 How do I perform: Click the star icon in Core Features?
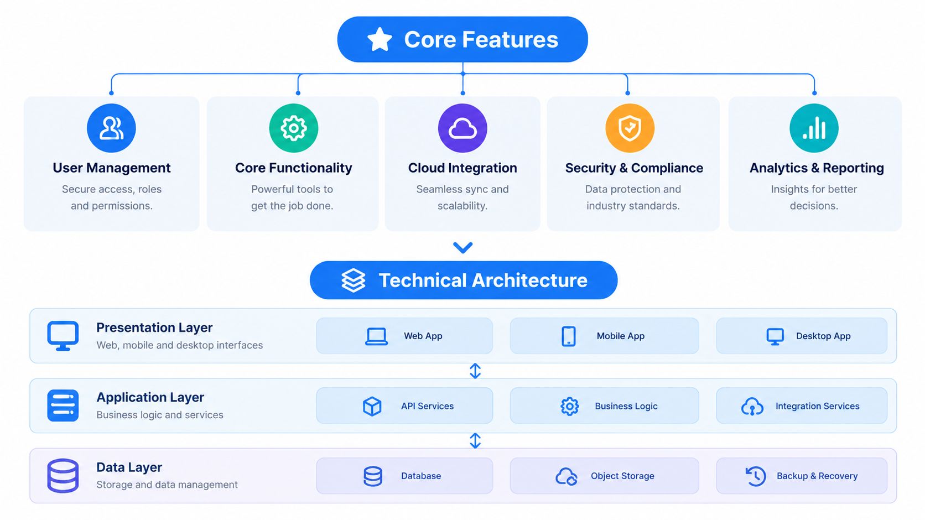[380, 39]
